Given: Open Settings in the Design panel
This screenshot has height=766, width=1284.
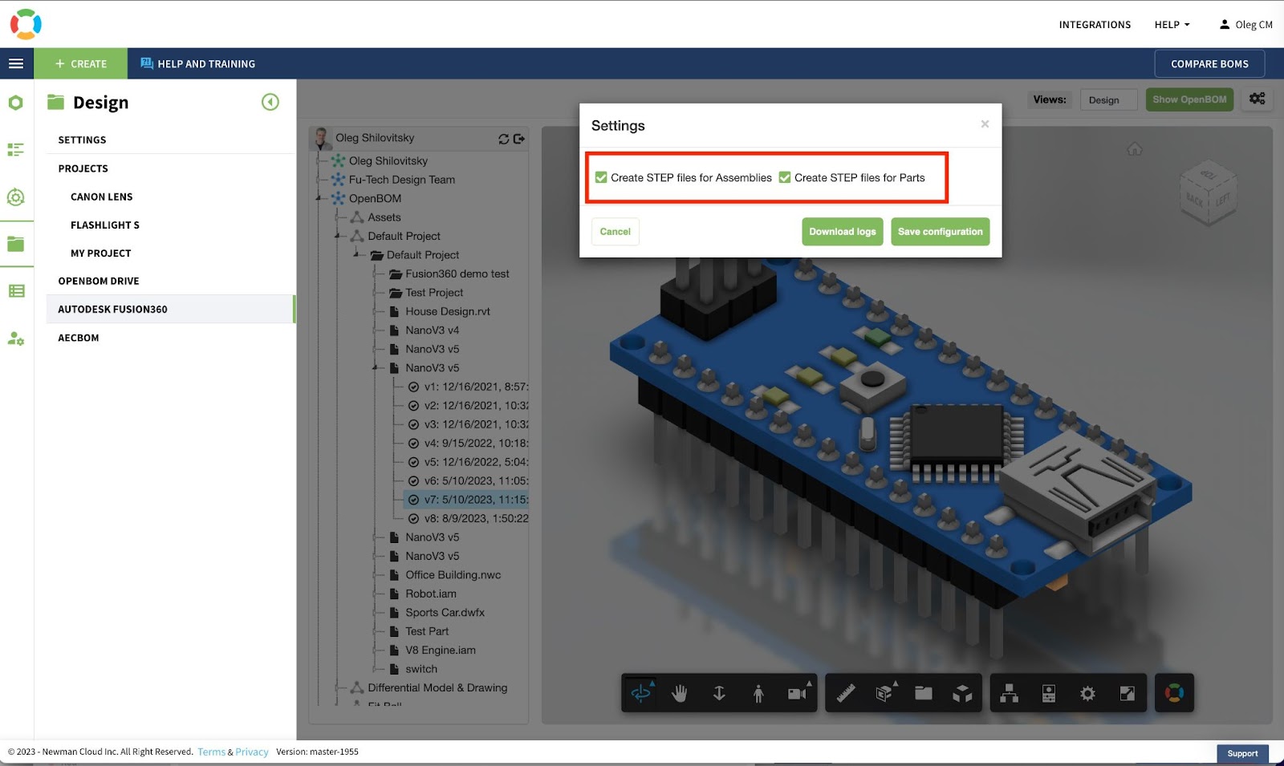Looking at the screenshot, I should pos(82,140).
